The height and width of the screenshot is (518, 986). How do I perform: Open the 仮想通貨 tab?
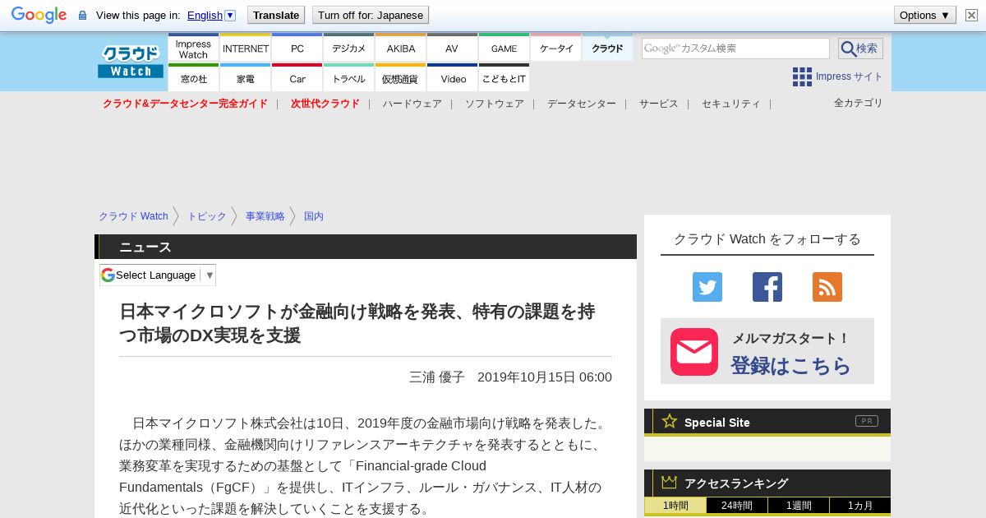pos(401,78)
